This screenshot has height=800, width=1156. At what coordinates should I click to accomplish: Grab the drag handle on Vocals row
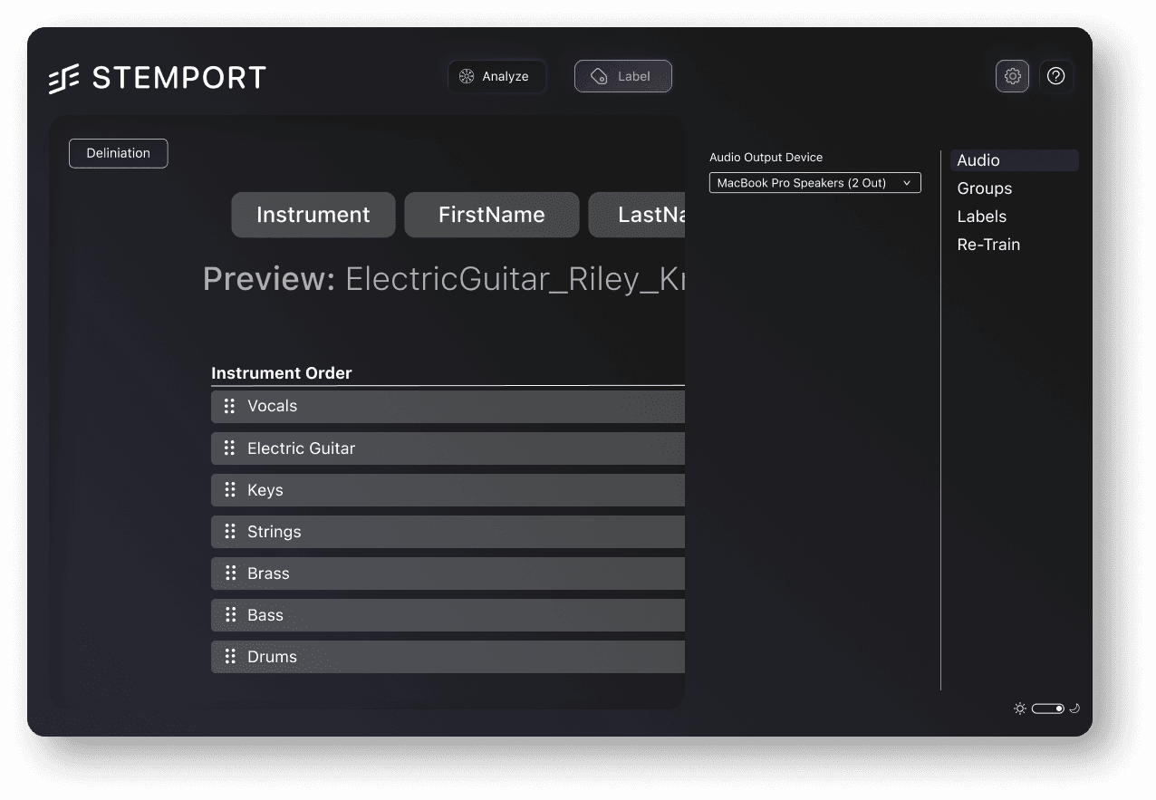click(229, 406)
